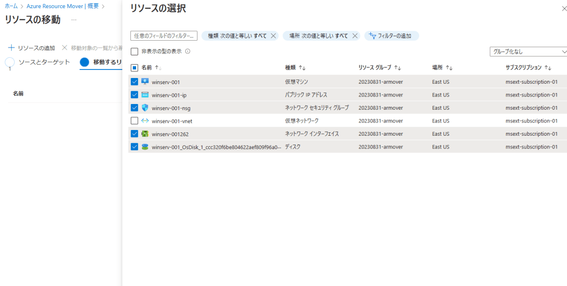Click the ディスク type cell
The image size is (567, 286).
coord(293,147)
